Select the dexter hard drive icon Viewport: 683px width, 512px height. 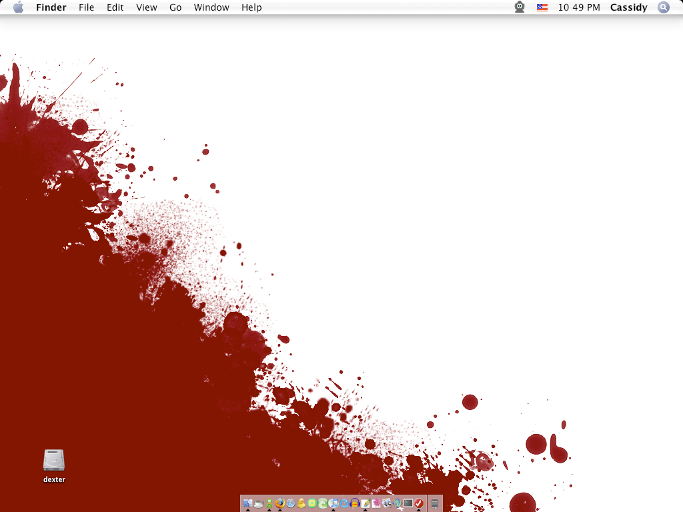[54, 460]
